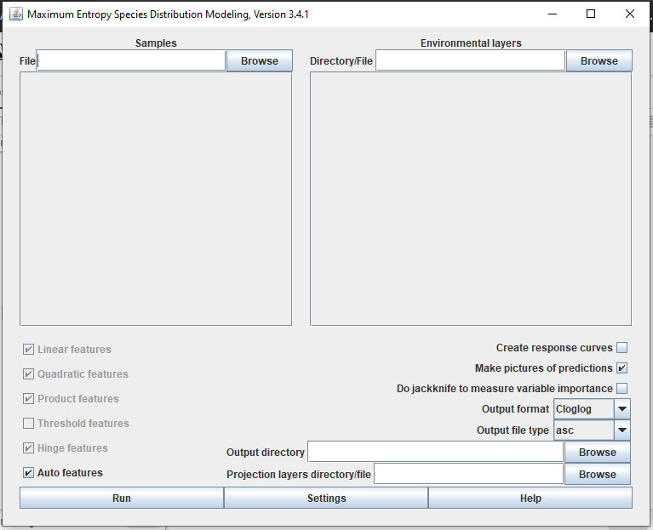Screen dimensions: 653x530
Task: Uncheck Make pictures of predictions
Action: click(x=621, y=368)
